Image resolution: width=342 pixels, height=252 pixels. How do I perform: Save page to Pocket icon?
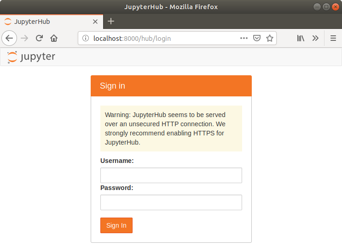pos(257,38)
